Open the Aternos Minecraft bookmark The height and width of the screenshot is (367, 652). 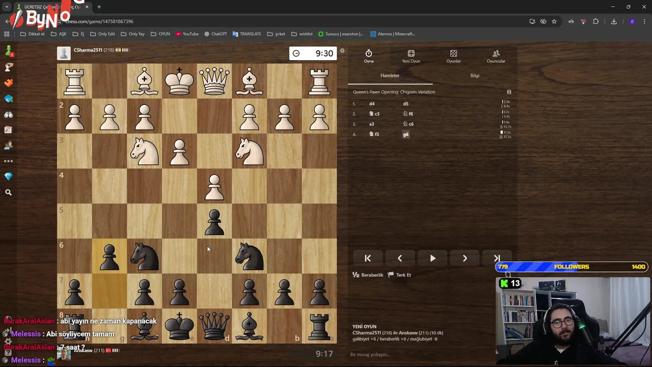point(393,34)
